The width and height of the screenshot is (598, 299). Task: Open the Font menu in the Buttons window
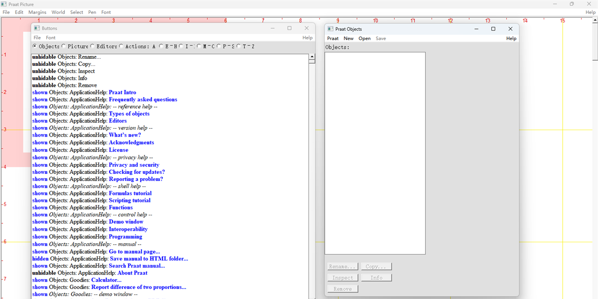coord(50,37)
